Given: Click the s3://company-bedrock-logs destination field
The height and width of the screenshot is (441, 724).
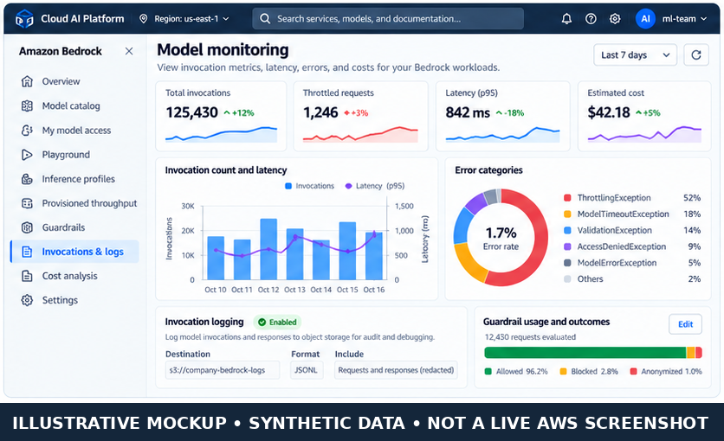Looking at the screenshot, I should (x=223, y=370).
